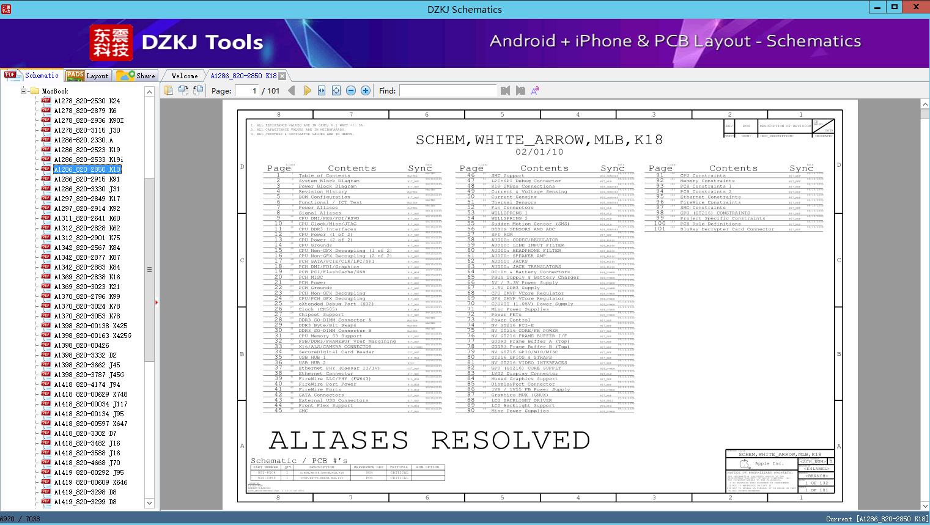Open A1286_820-2915 K91 schematic
The image size is (930, 525).
[87, 179]
